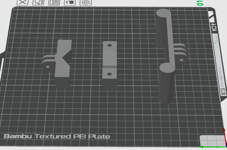Click the green 01 plate number

point(200,3)
